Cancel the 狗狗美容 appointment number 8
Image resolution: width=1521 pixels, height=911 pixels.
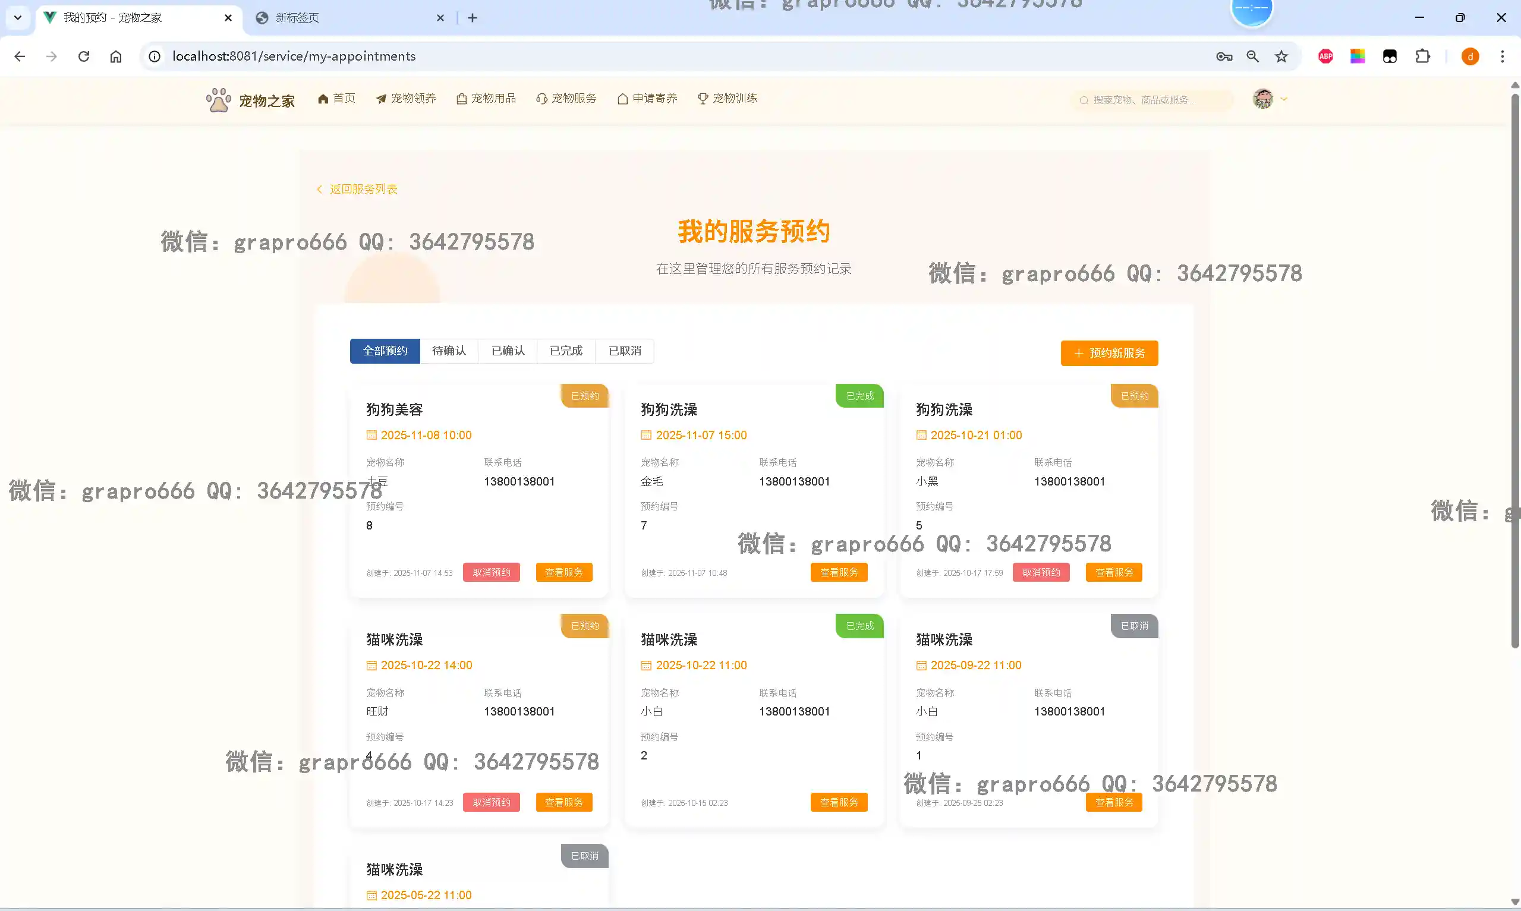tap(491, 572)
